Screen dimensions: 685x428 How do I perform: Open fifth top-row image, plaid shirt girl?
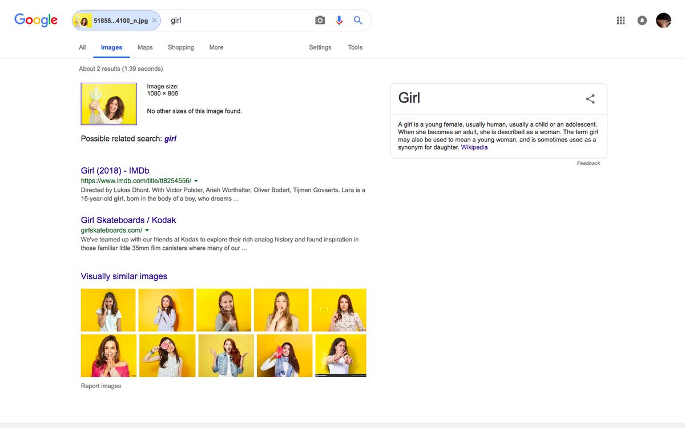click(339, 310)
